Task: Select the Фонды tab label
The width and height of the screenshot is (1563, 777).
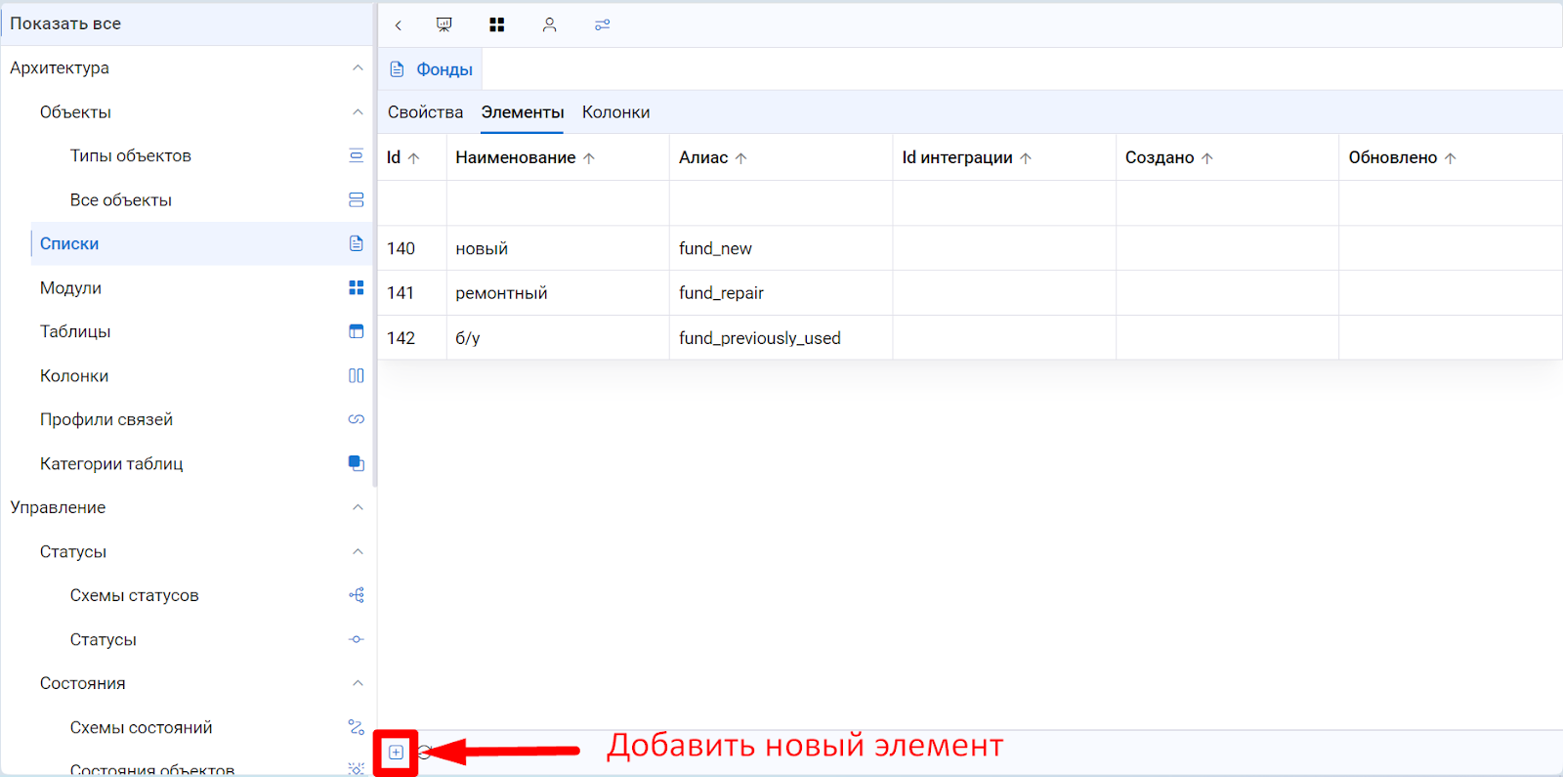Action: coord(444,69)
